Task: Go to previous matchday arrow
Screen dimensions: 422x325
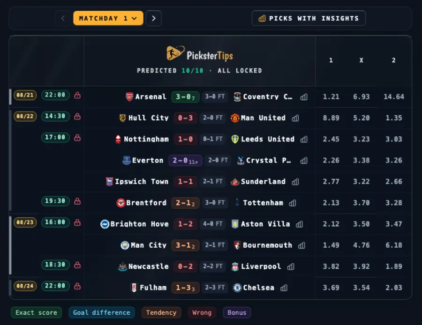Action: [63, 18]
